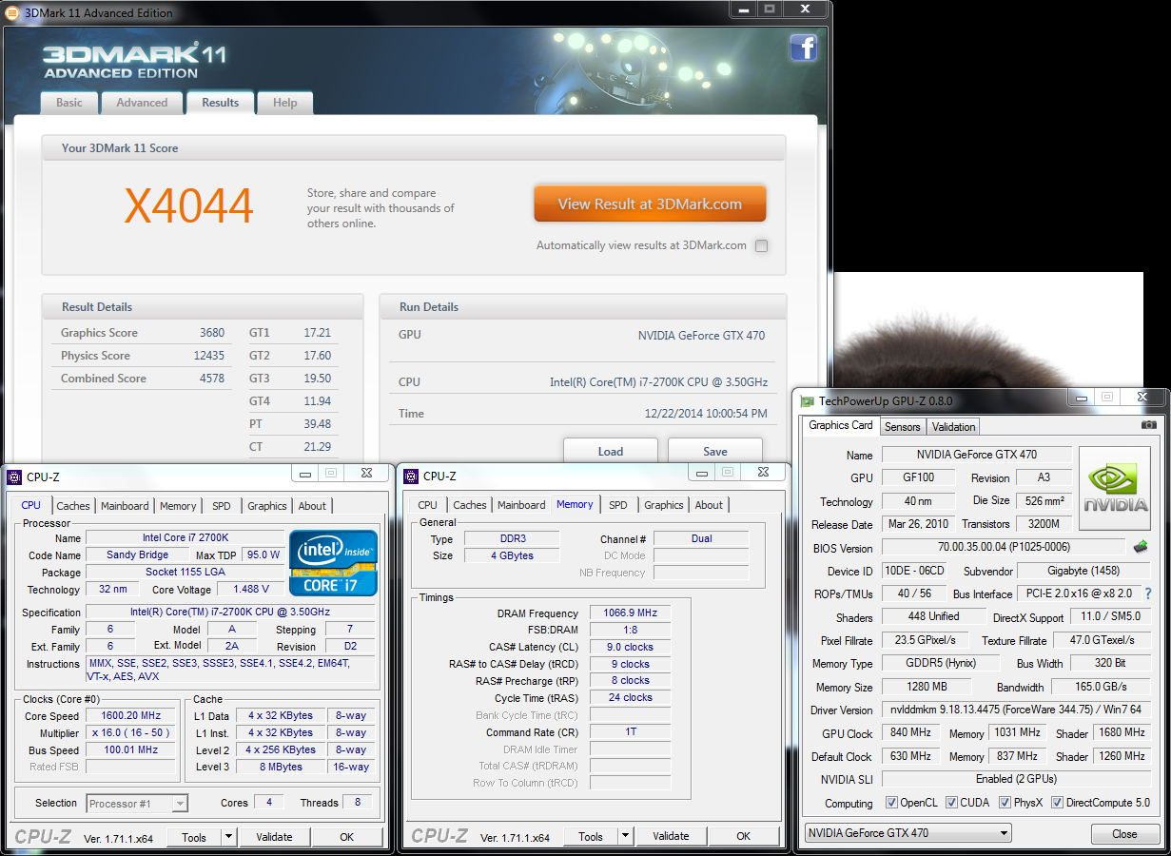This screenshot has height=856, width=1171.
Task: Click the NVIDIA SLI Enabled (2 GPUs) field
Action: (x=1015, y=780)
